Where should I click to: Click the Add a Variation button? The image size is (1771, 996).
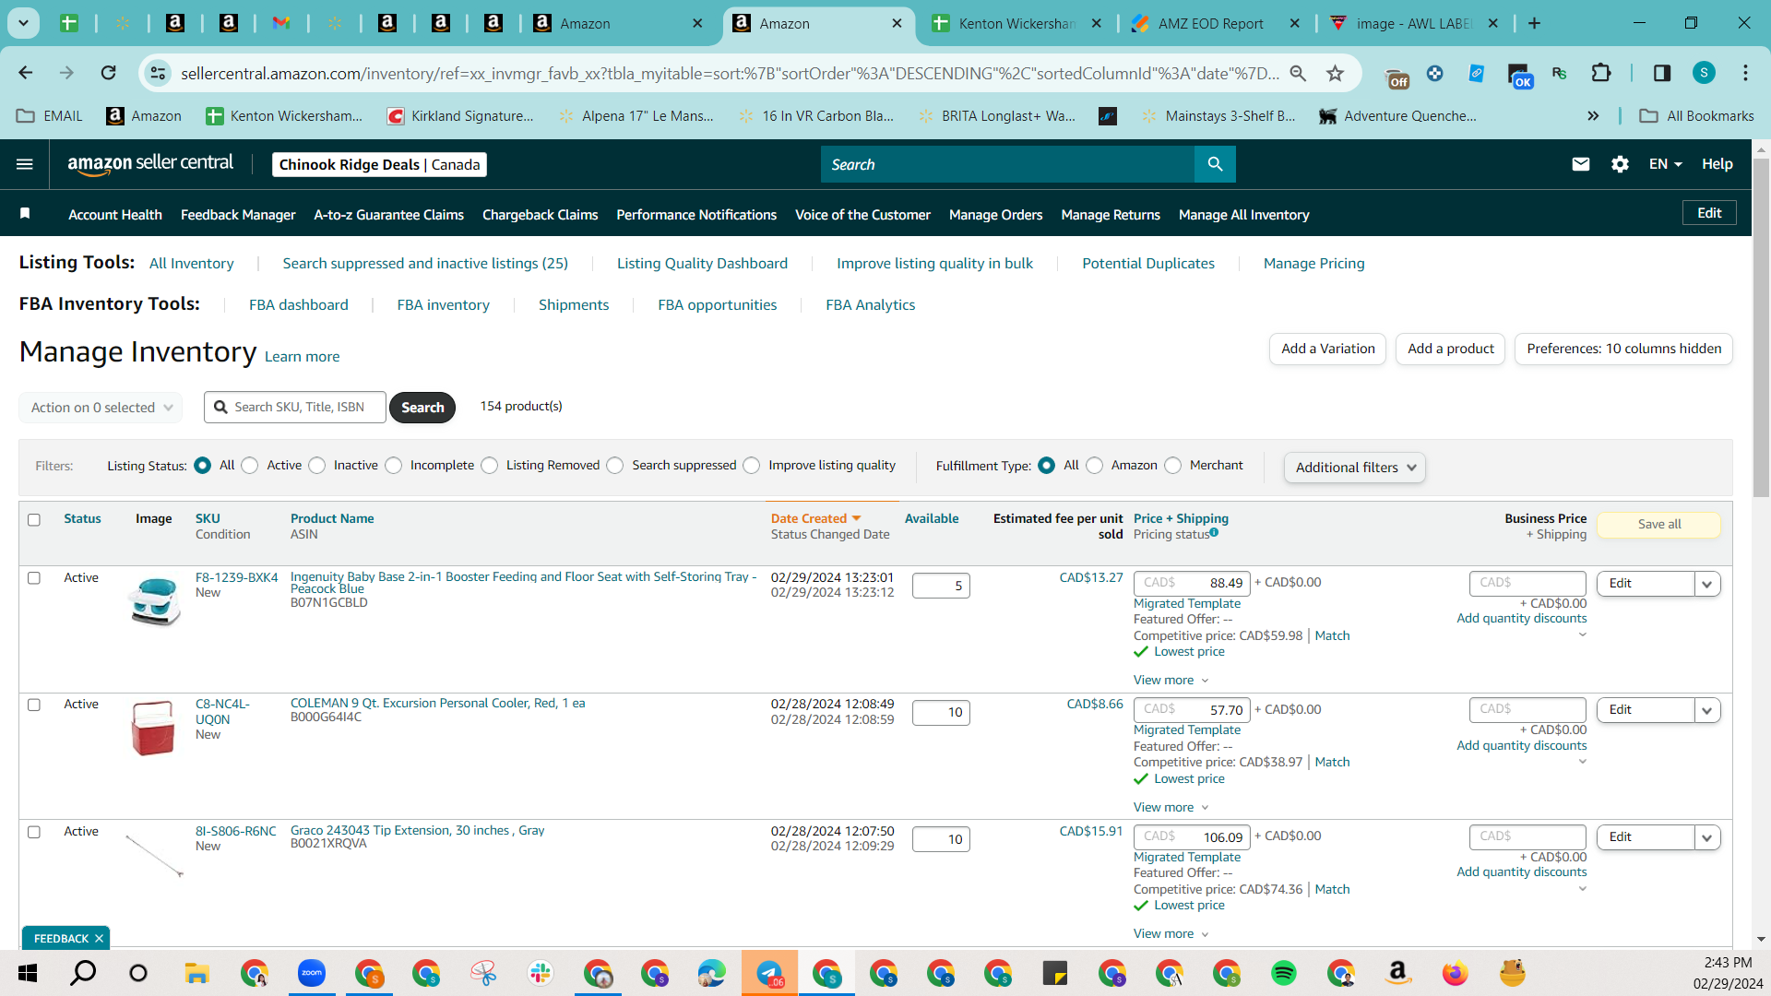1328,349
